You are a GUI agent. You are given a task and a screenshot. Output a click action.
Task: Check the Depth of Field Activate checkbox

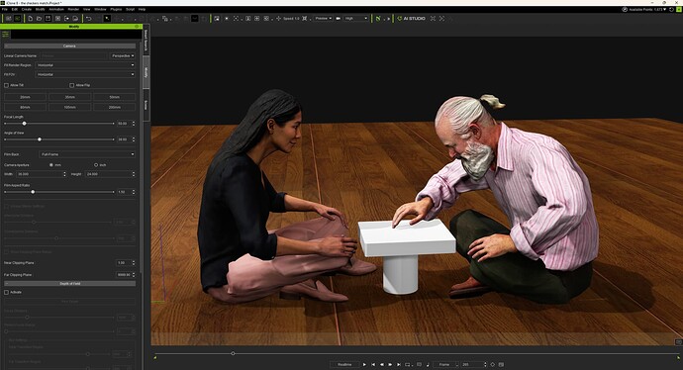click(6, 292)
